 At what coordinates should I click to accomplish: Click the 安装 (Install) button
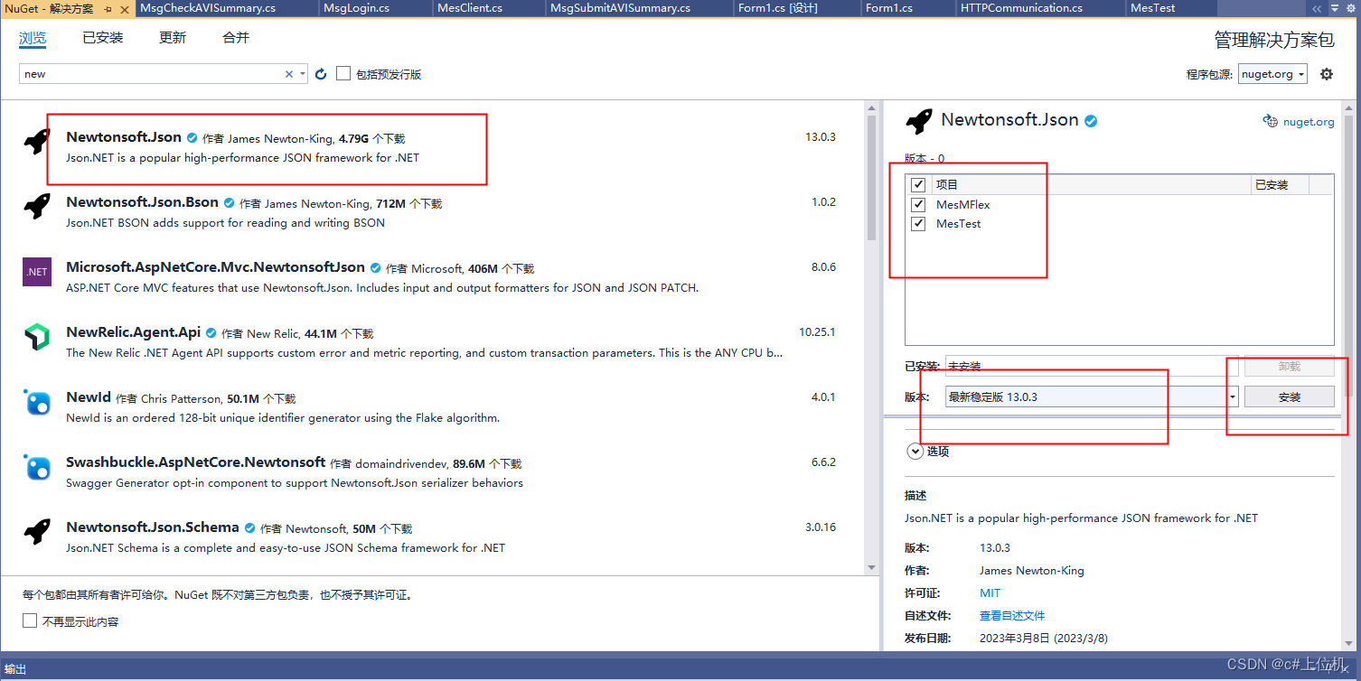(1290, 396)
